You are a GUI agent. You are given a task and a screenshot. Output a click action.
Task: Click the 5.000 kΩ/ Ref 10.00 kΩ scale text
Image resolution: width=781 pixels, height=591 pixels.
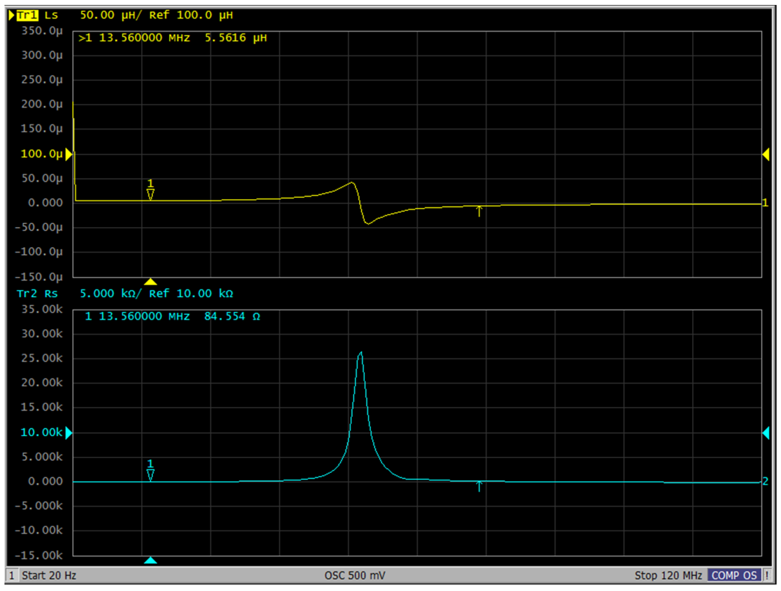[x=157, y=294]
